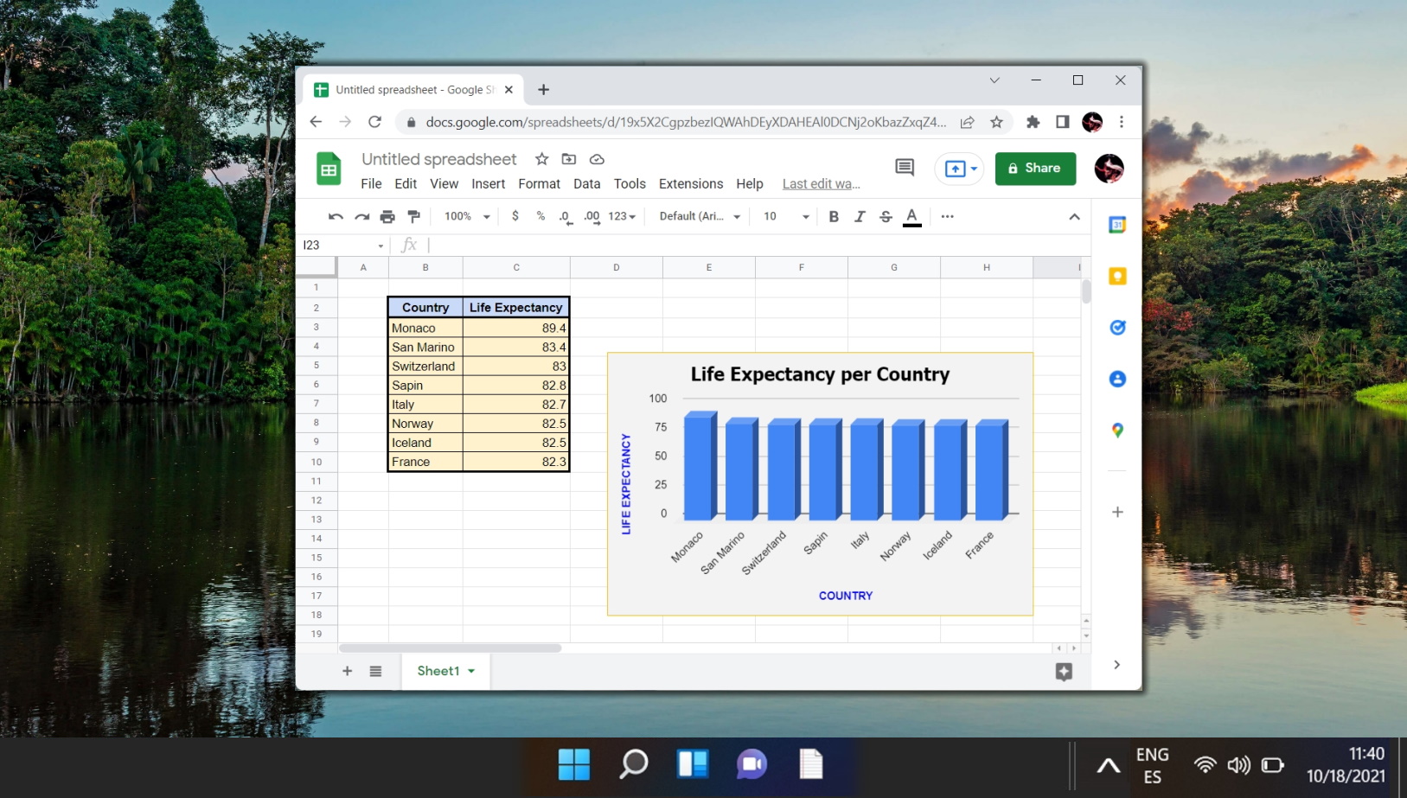Image resolution: width=1407 pixels, height=798 pixels.
Task: Open Maps in the side panel
Action: point(1117,430)
